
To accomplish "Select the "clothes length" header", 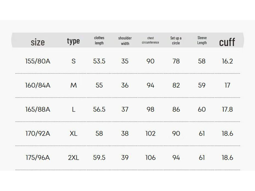I will 99,40.
